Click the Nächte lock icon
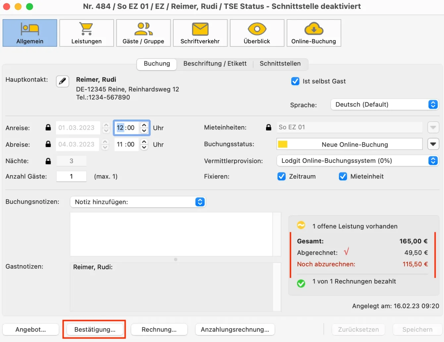 [x=48, y=161]
